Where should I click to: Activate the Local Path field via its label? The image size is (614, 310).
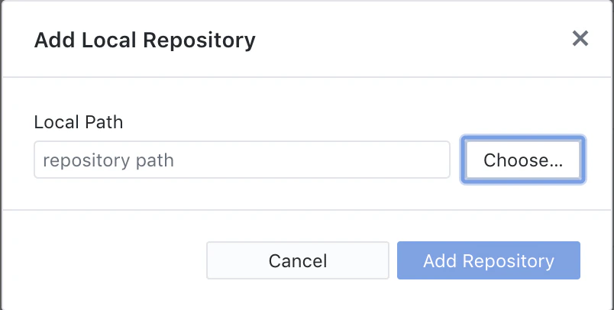(79, 122)
